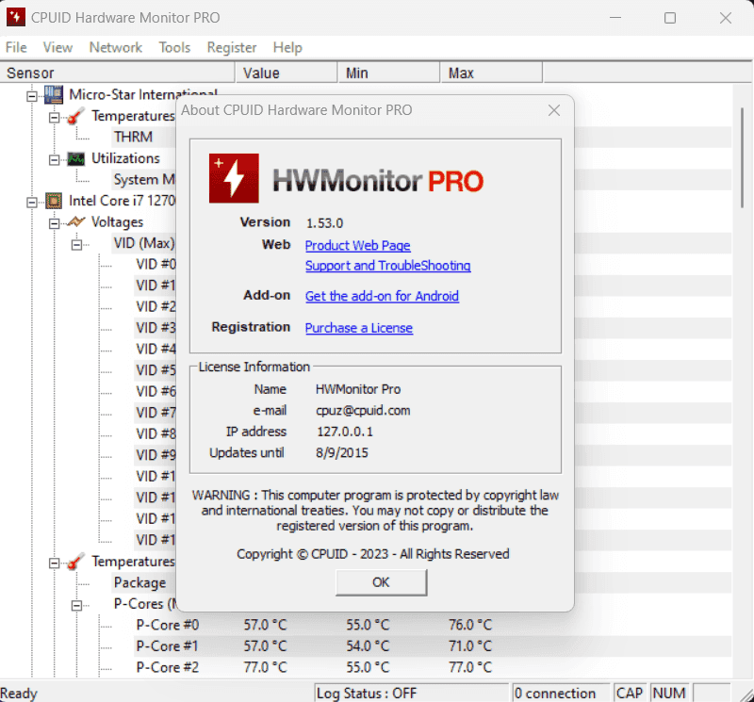
Task: Select the VID #7 row
Action: [156, 413]
